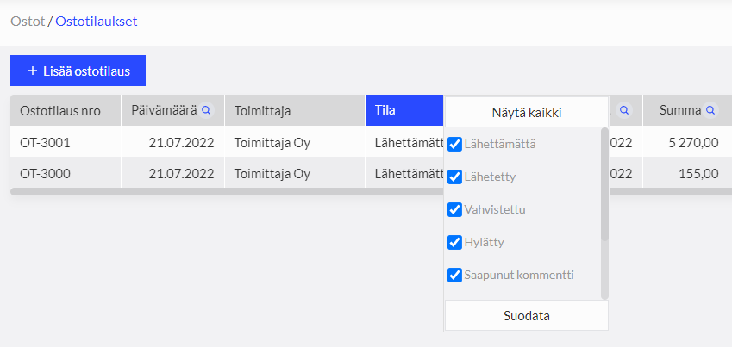Uncheck the Vahvistettu filter option
Screen dimensions: 732x347
(x=455, y=209)
